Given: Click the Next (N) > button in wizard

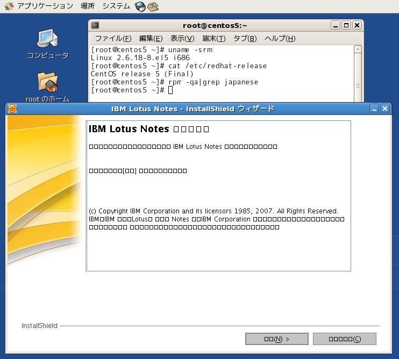Looking at the screenshot, I should pyautogui.click(x=276, y=339).
